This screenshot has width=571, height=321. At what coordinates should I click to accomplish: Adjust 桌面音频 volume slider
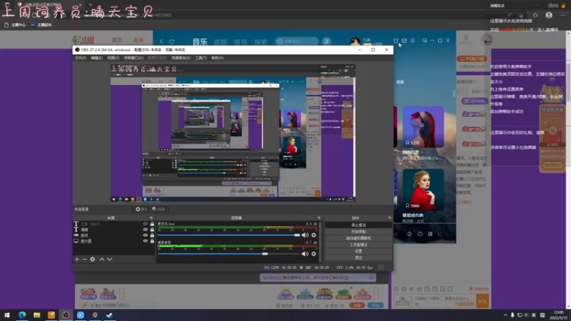pos(228,254)
